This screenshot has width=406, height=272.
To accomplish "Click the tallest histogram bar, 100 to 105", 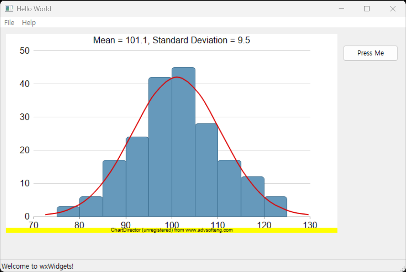I will click(x=184, y=142).
